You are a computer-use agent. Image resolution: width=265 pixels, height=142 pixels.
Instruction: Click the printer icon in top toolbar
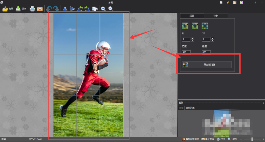click(x=32, y=9)
